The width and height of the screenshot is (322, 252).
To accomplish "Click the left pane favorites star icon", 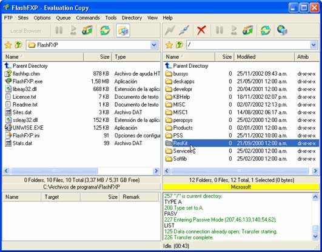I will point(8,45).
